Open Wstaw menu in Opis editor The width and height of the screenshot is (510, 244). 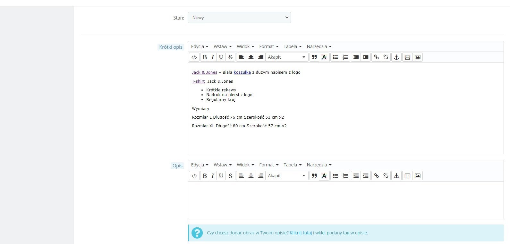[223, 165]
